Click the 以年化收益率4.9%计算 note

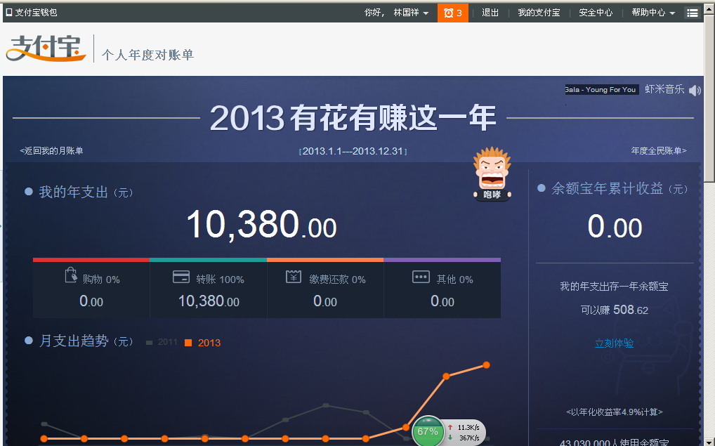(x=615, y=412)
